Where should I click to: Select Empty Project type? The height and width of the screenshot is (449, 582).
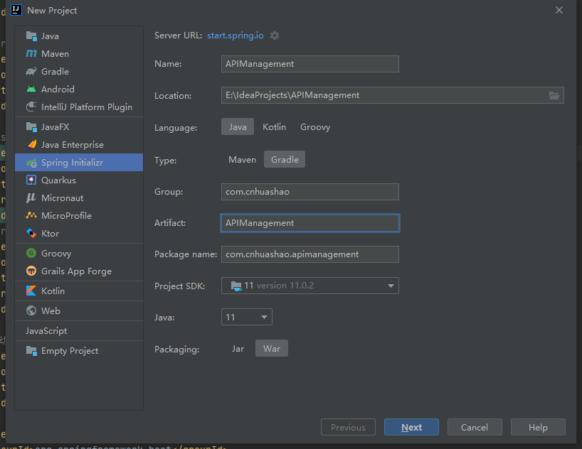click(x=79, y=351)
